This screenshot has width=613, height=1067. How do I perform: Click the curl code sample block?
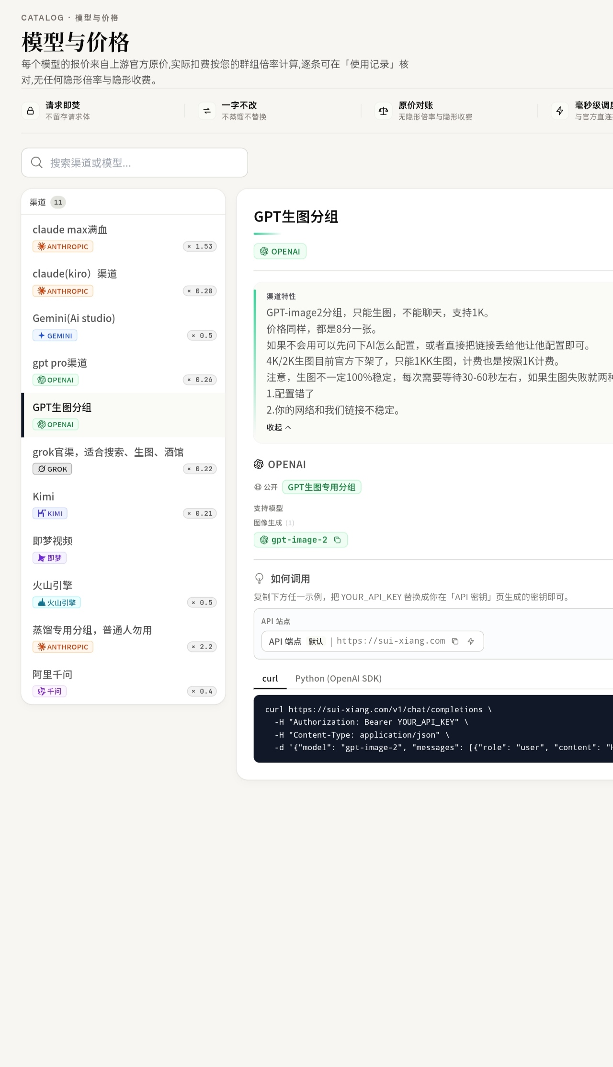(x=433, y=729)
